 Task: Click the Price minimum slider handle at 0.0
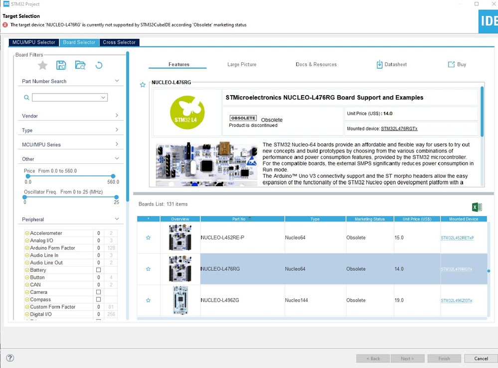pyautogui.click(x=28, y=176)
